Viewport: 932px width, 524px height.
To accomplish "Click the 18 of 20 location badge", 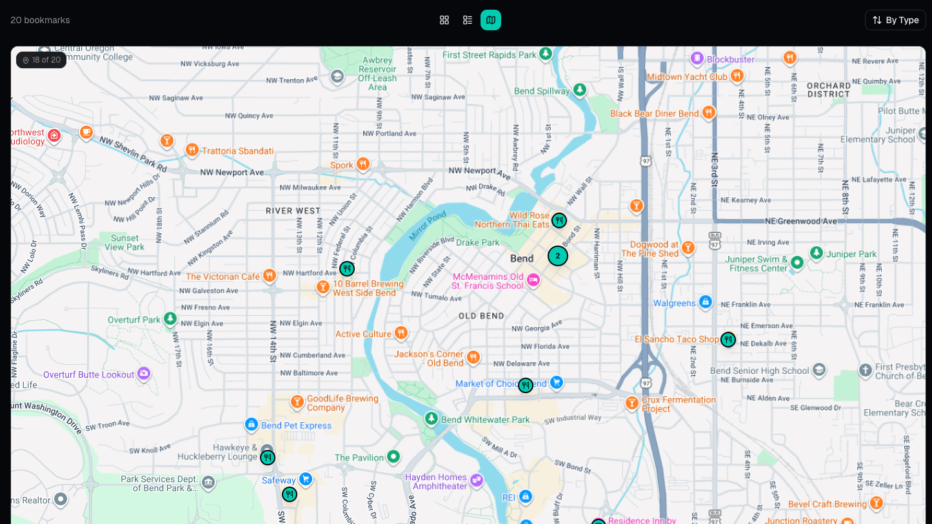I will click(41, 60).
